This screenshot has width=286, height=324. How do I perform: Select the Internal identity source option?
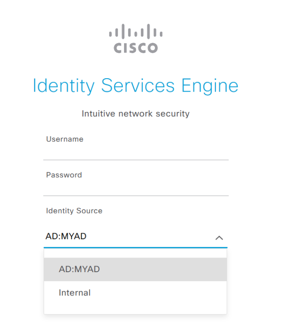point(75,293)
